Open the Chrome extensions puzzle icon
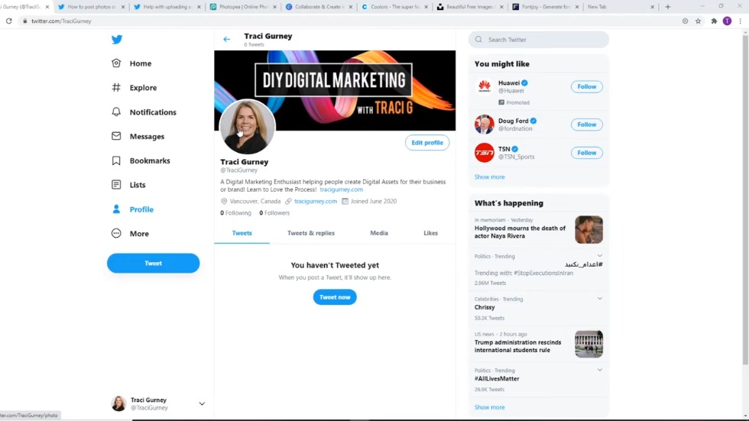This screenshot has height=421, width=749. tap(714, 21)
